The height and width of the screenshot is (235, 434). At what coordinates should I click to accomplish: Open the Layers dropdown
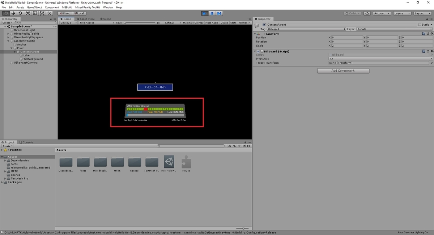(401, 13)
